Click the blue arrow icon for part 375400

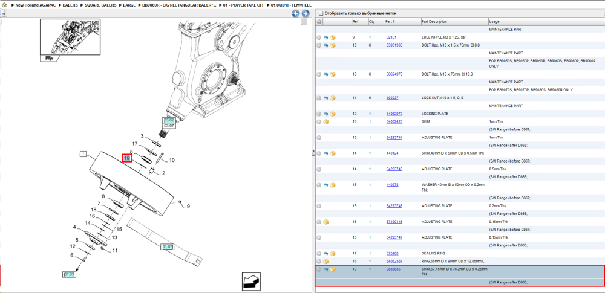[x=326, y=253]
